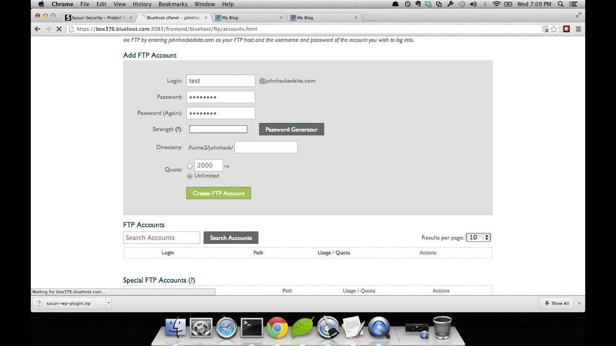Click the Password (Again) input field

pyautogui.click(x=220, y=113)
